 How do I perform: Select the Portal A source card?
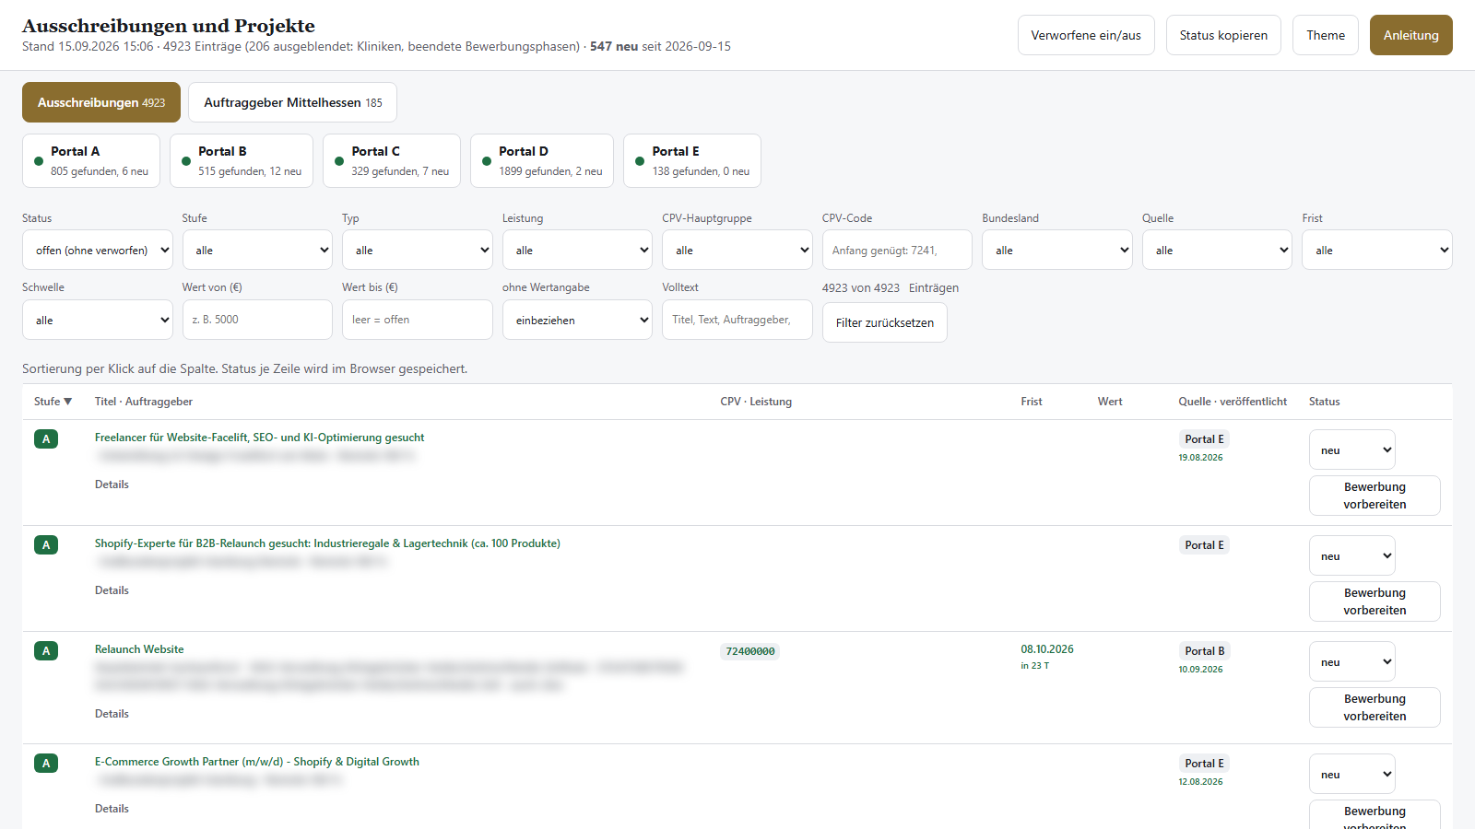(91, 161)
